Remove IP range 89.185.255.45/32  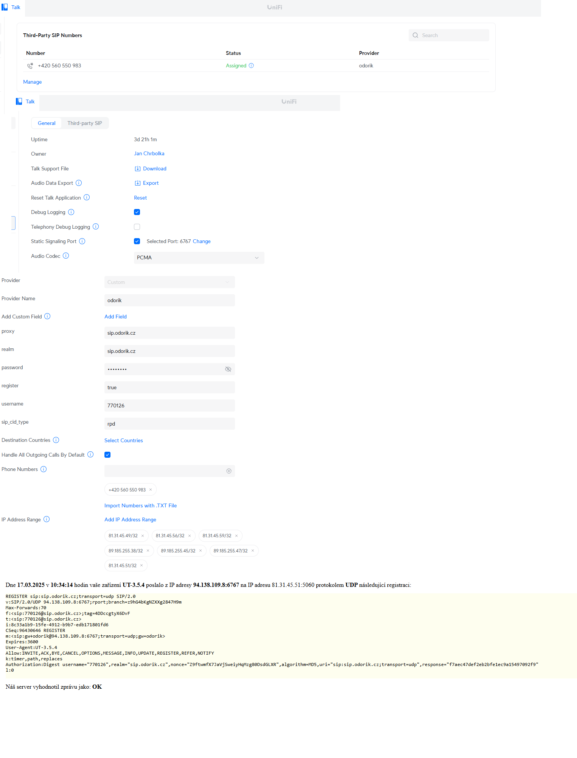(x=201, y=551)
